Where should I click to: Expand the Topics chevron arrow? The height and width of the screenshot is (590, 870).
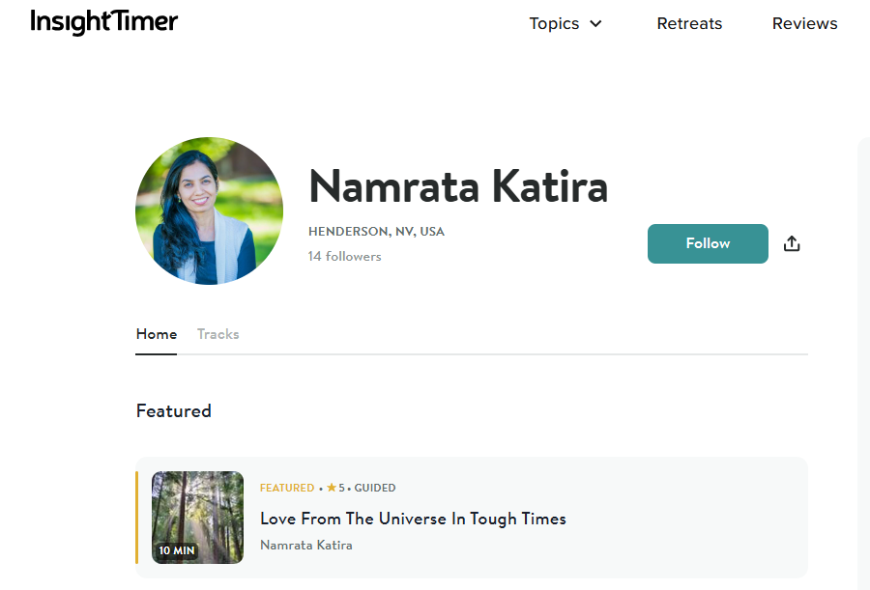coord(595,24)
